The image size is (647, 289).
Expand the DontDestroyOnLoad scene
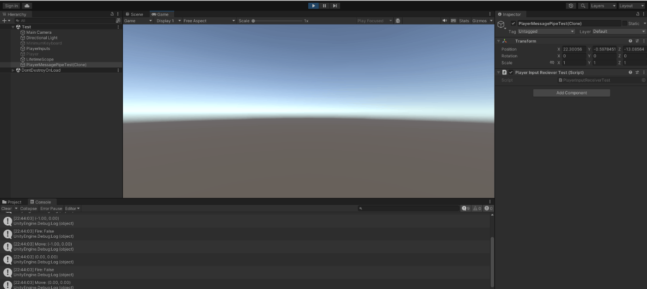(x=13, y=70)
